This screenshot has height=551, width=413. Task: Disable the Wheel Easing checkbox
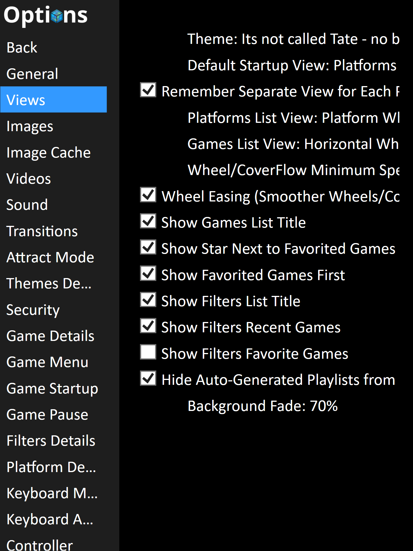(148, 195)
